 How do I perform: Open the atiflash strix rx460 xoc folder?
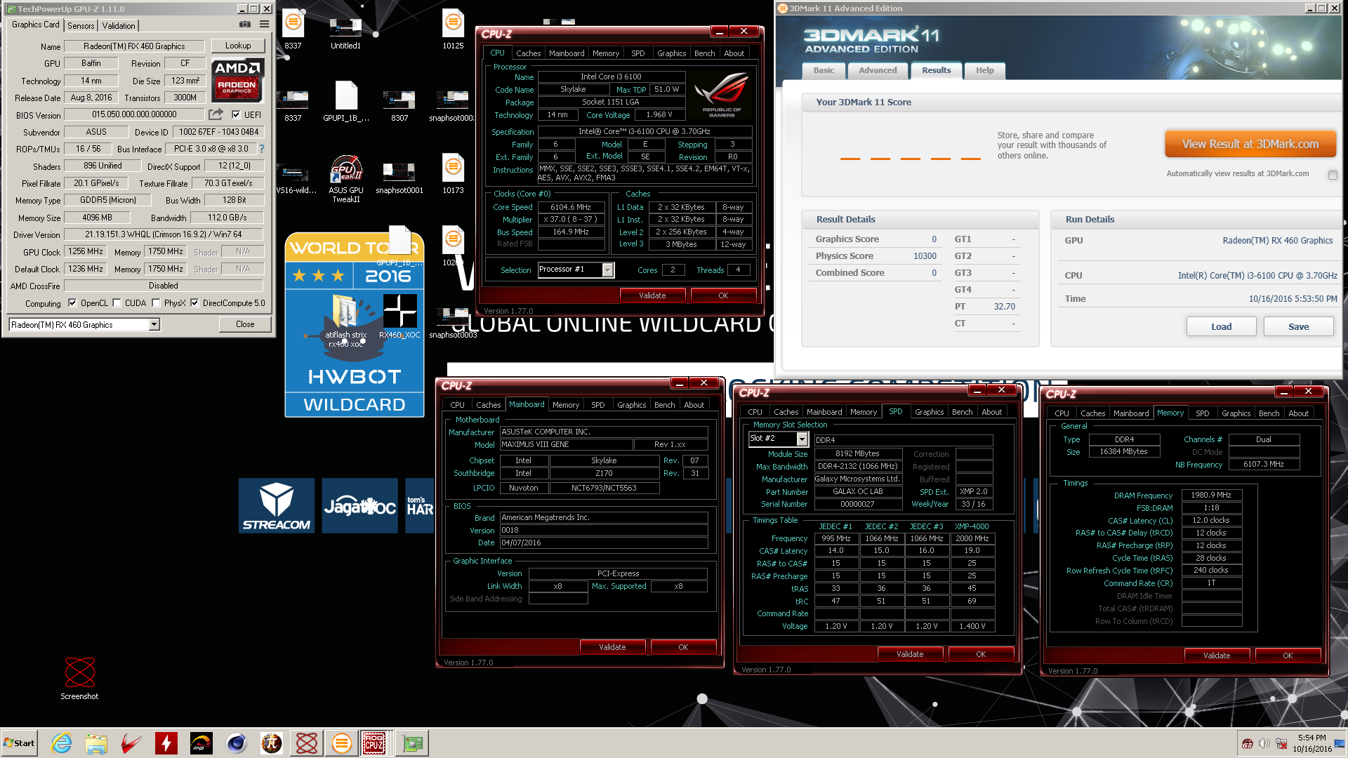[345, 321]
